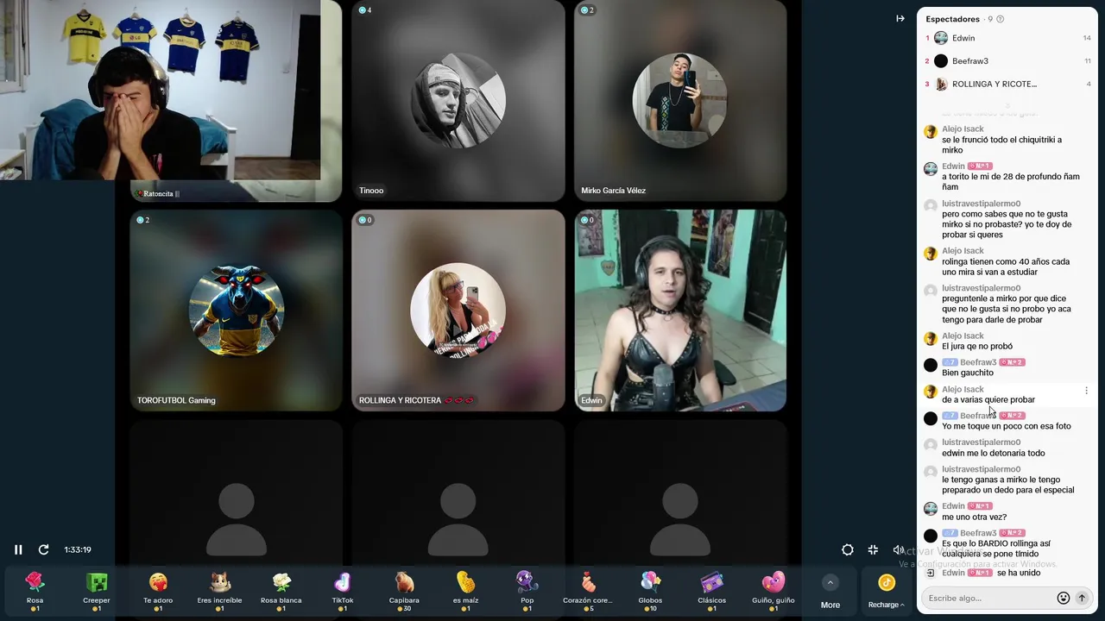Send the Guiño, guiño heart gift
Screen dimensions: 1105x621
click(773, 591)
